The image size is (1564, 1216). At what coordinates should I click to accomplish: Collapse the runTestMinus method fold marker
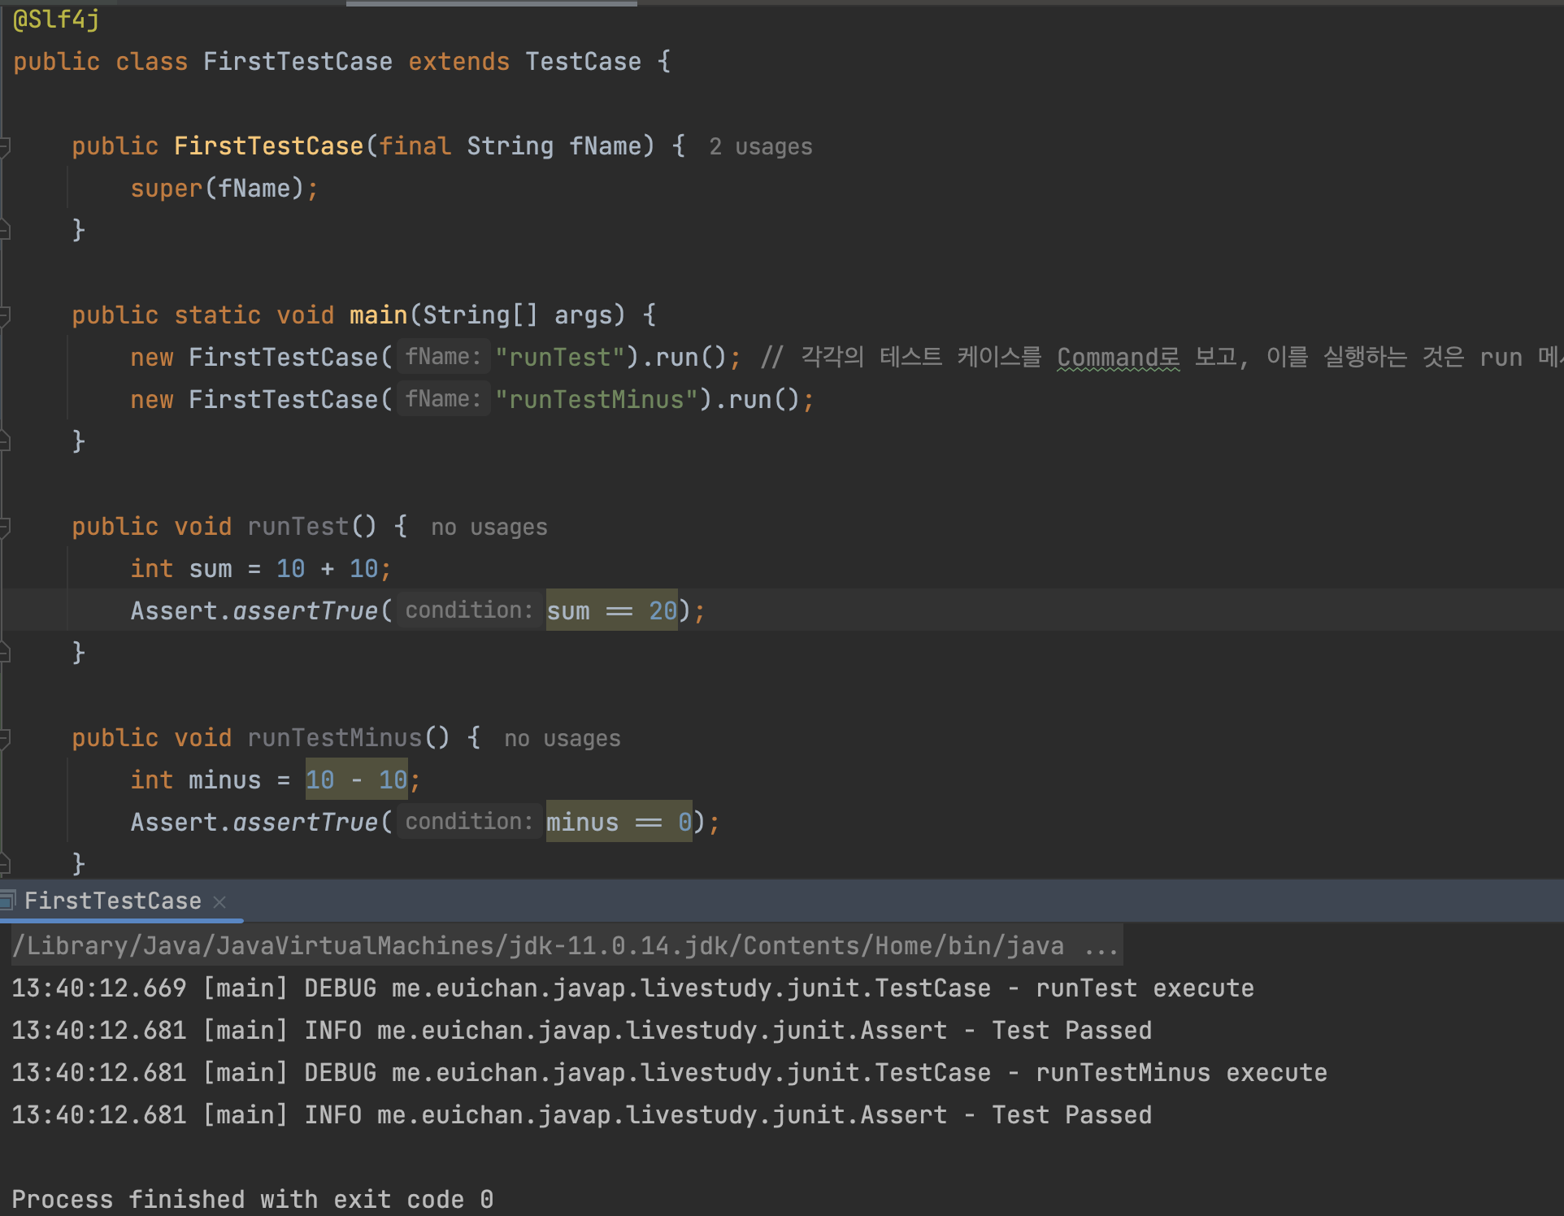pos(4,738)
